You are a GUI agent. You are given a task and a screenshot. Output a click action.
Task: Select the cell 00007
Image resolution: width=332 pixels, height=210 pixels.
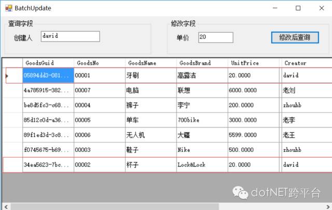click(x=100, y=90)
